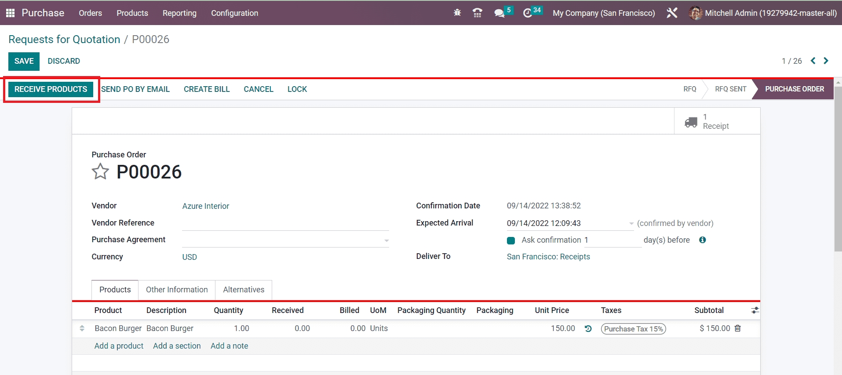This screenshot has height=375, width=842.
Task: Open the VoIP phone icon
Action: 477,13
